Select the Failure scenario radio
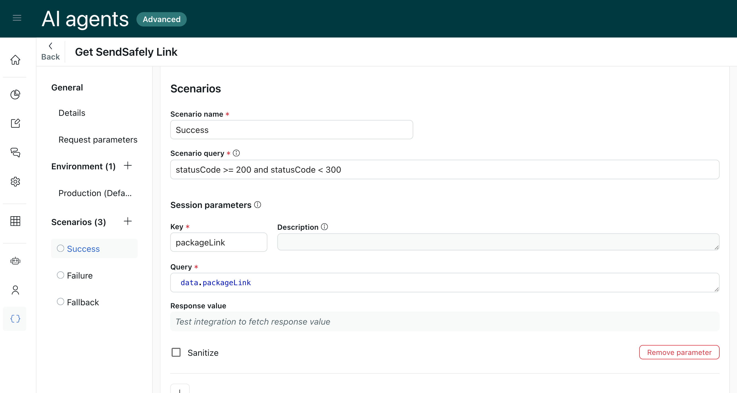The height and width of the screenshot is (393, 737). 60,275
